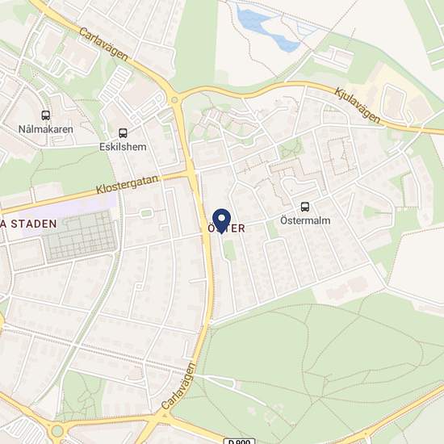Click the lower Carlavägen street label
Screen dimensions: 444x444
[179, 386]
